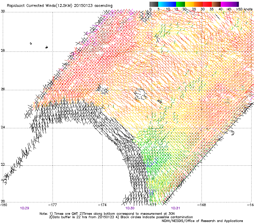Click the red 30-35 knots legend band

[207, 4]
